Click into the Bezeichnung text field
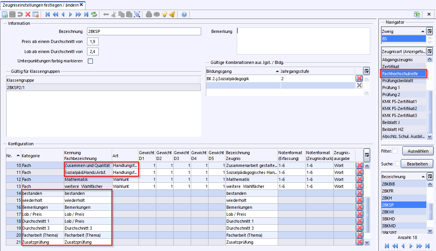Screen dimensions: 436x251 coord(144,31)
